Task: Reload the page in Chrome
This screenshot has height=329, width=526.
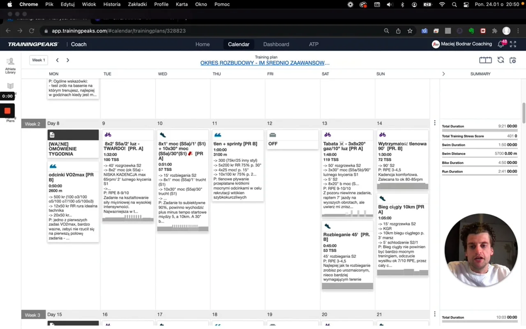Action: pyautogui.click(x=31, y=31)
